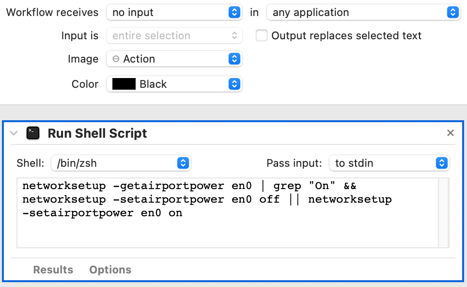Show the Options tab
The image size is (467, 287).
(x=110, y=270)
